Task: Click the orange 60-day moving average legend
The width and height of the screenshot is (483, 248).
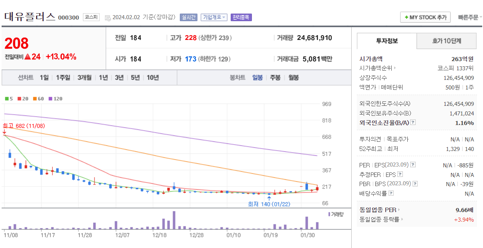Action: [x=38, y=99]
